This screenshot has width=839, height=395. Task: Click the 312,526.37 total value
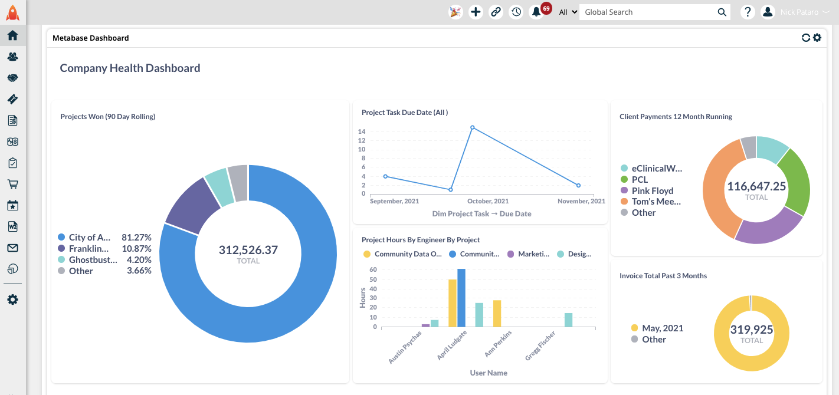coord(248,250)
